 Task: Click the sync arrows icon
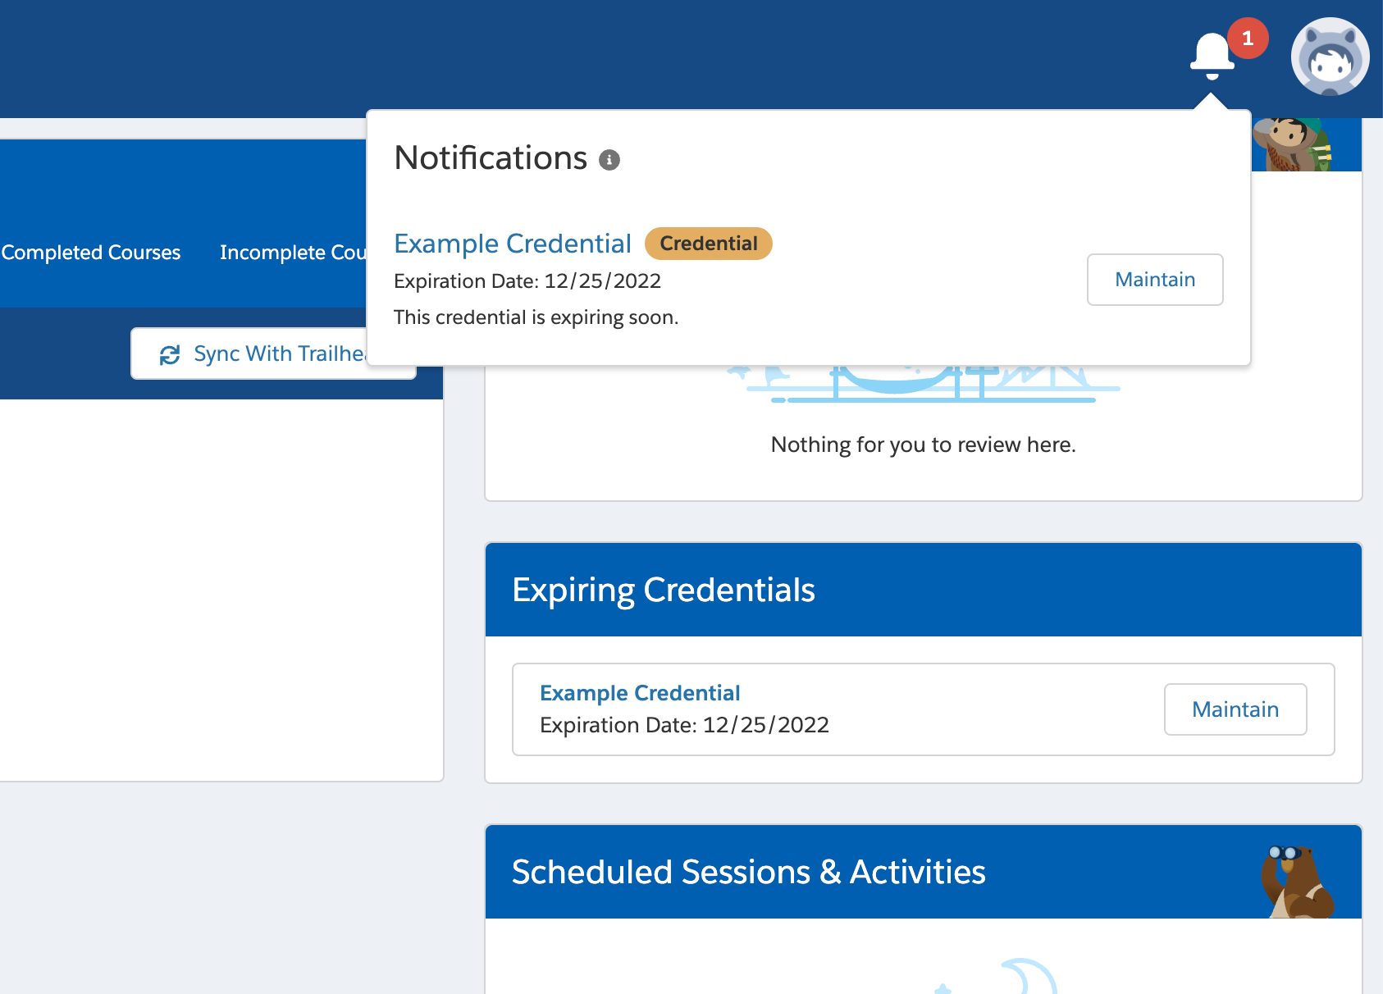pos(170,354)
